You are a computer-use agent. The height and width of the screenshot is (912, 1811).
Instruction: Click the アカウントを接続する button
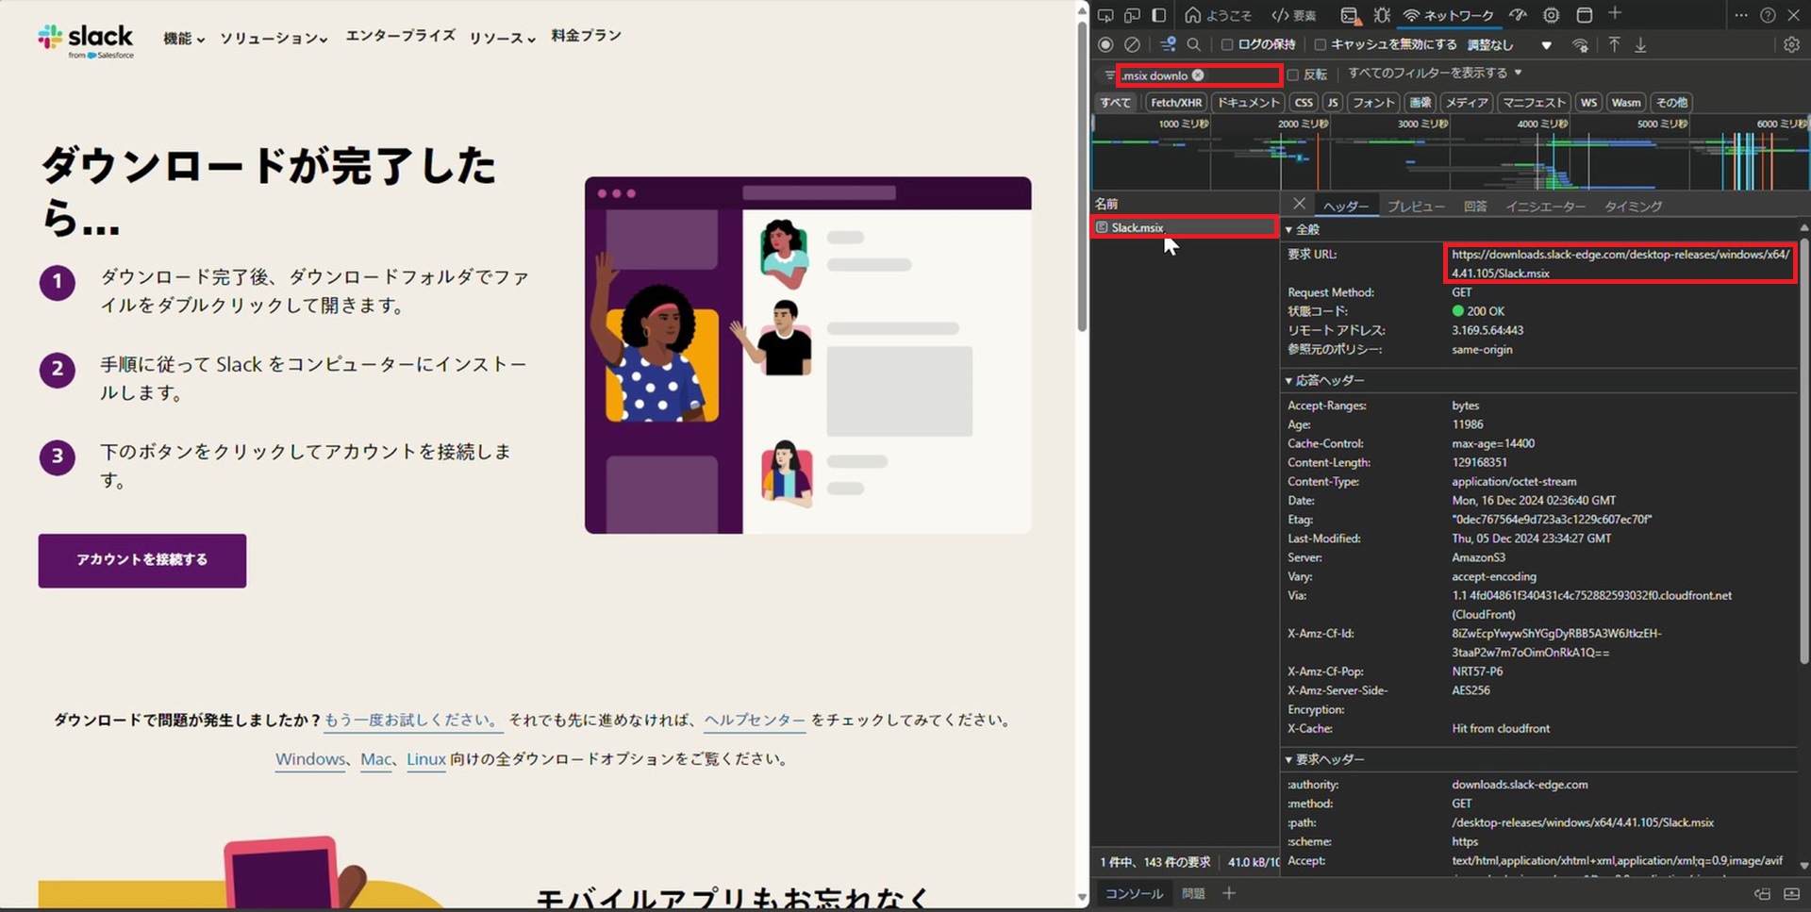(x=142, y=560)
